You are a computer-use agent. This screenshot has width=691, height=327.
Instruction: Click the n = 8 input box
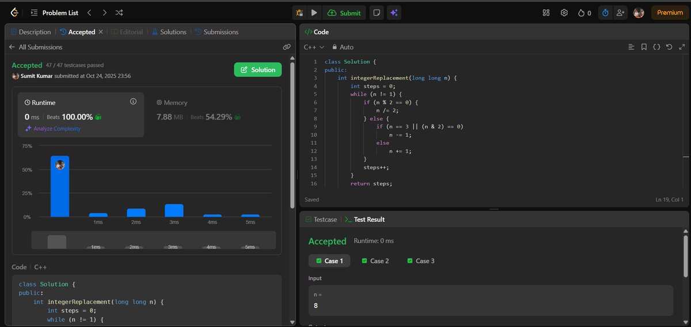491,300
